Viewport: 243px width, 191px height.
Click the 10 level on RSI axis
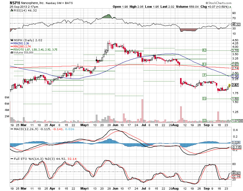point(234,34)
